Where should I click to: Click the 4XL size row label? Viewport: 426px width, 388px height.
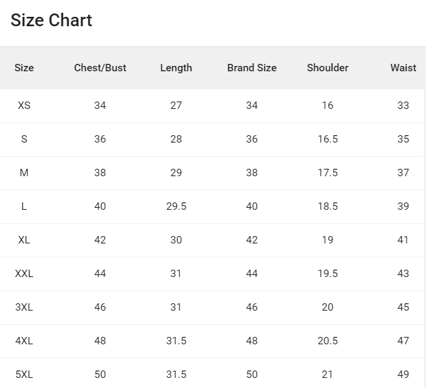pyautogui.click(x=24, y=341)
